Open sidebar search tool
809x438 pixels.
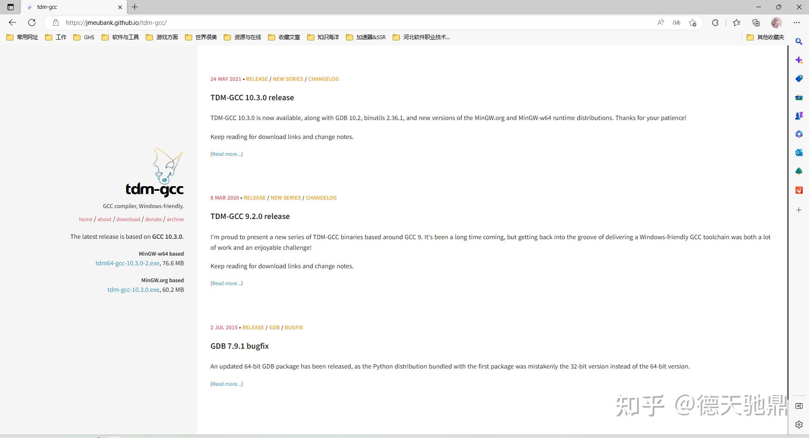point(798,42)
